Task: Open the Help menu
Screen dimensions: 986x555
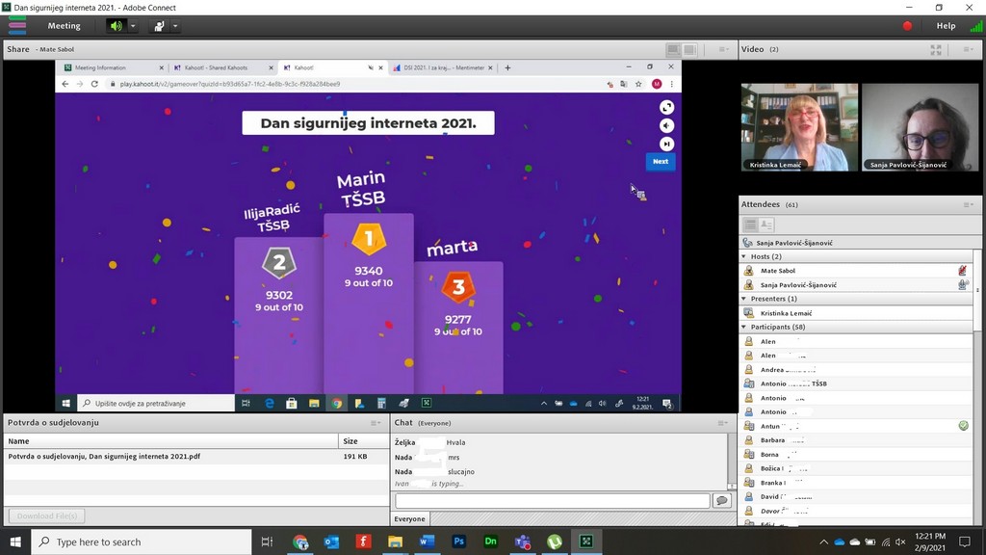Action: pos(946,26)
